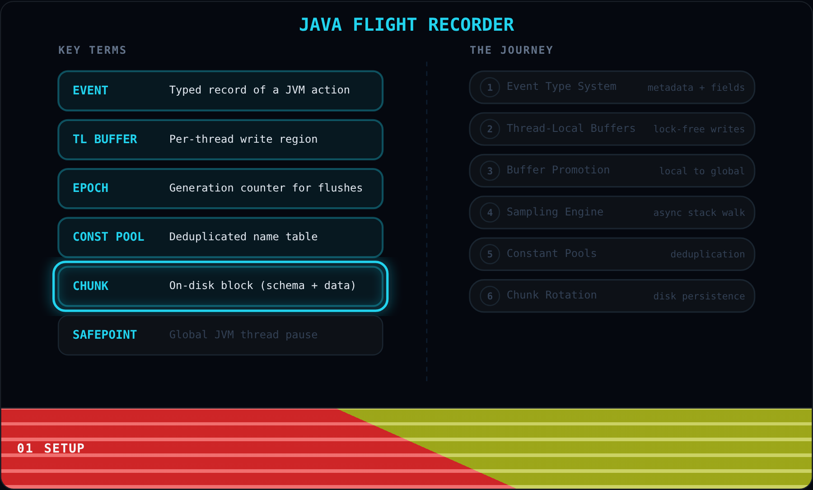Image resolution: width=813 pixels, height=490 pixels.
Task: Select the step 5 number badge
Action: tap(490, 254)
